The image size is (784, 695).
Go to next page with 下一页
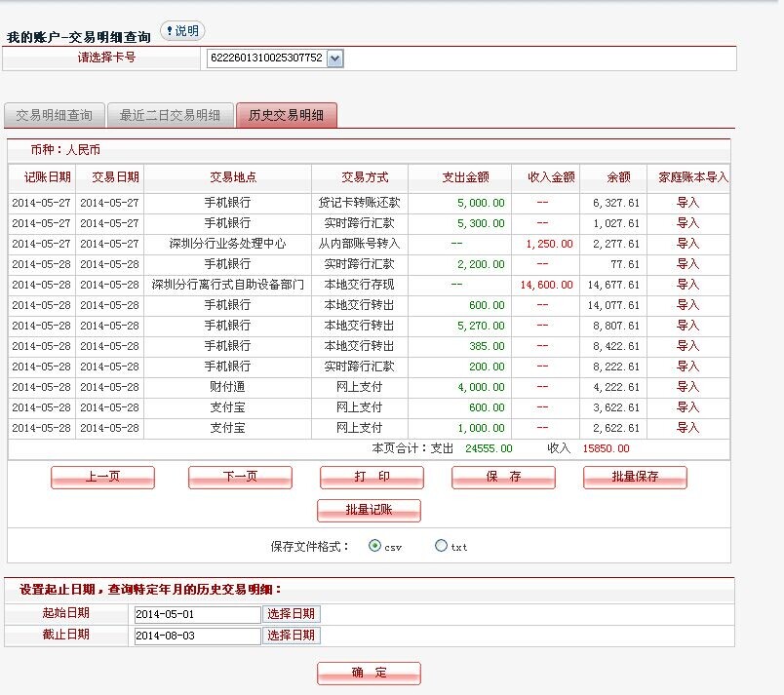click(x=240, y=477)
